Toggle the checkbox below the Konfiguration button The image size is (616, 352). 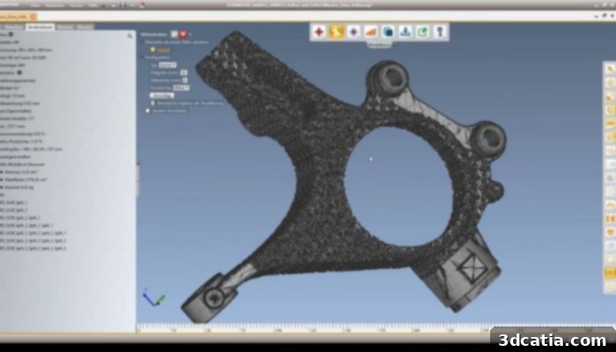click(153, 103)
